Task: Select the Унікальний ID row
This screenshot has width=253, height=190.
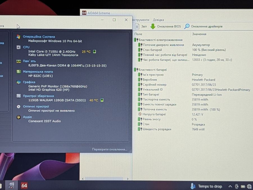Action: pyautogui.click(x=194, y=90)
